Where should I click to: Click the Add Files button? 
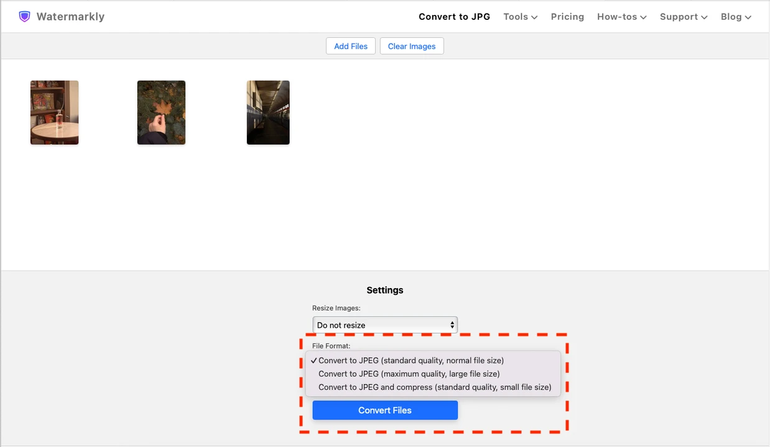350,45
